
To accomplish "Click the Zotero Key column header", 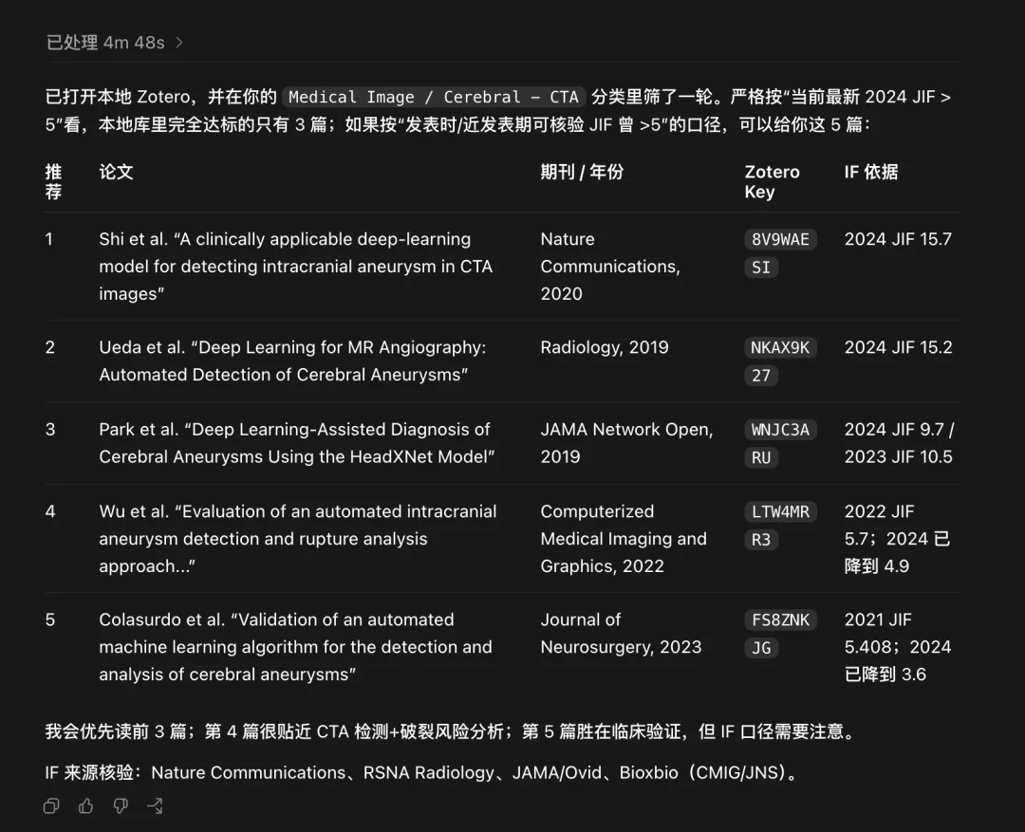I will pyautogui.click(x=772, y=182).
